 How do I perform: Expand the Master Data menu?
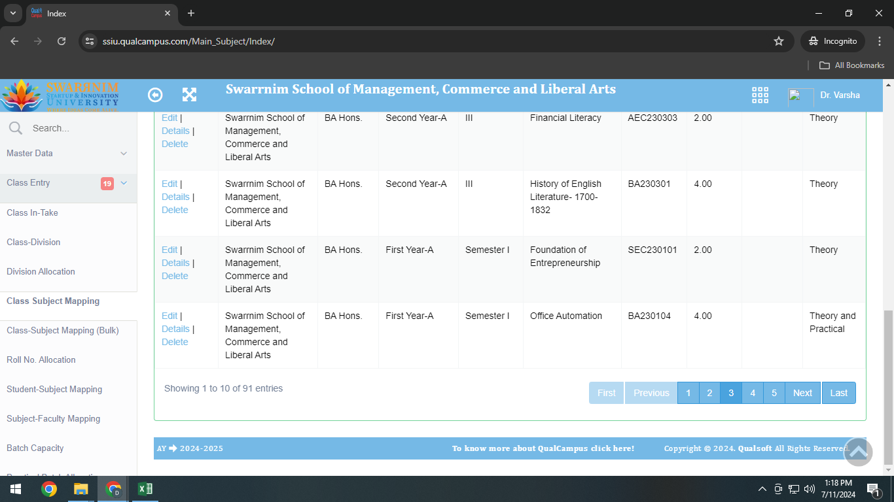click(68, 154)
